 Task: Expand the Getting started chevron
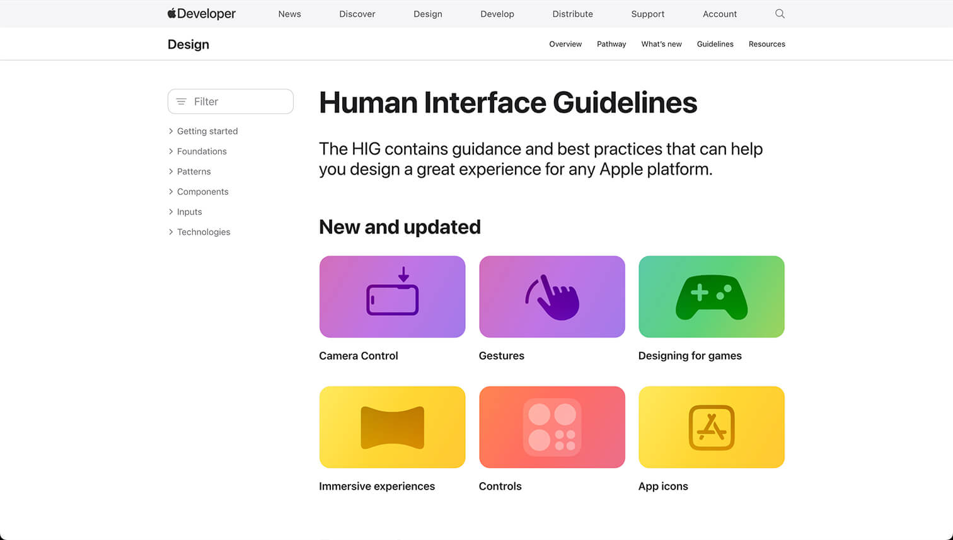[171, 131]
